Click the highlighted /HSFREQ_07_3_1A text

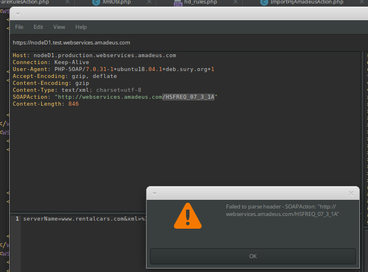click(188, 97)
